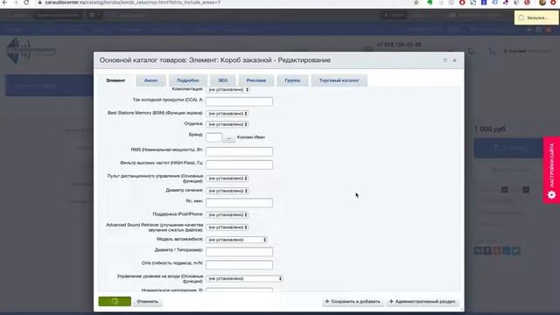Switch to Торговый каталог tab
The image size is (560, 315).
pyautogui.click(x=339, y=80)
